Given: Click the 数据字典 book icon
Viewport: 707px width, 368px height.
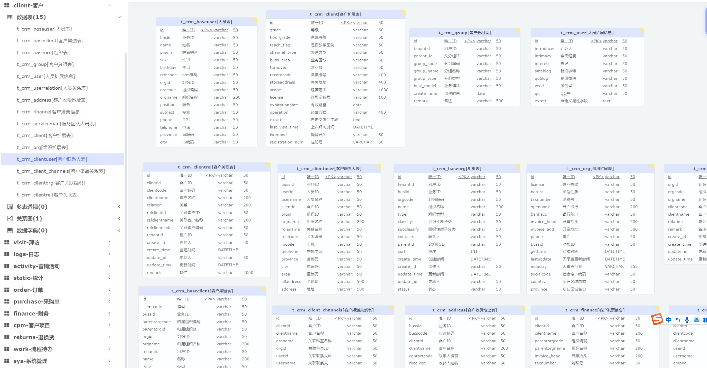Looking at the screenshot, I should pos(10,230).
